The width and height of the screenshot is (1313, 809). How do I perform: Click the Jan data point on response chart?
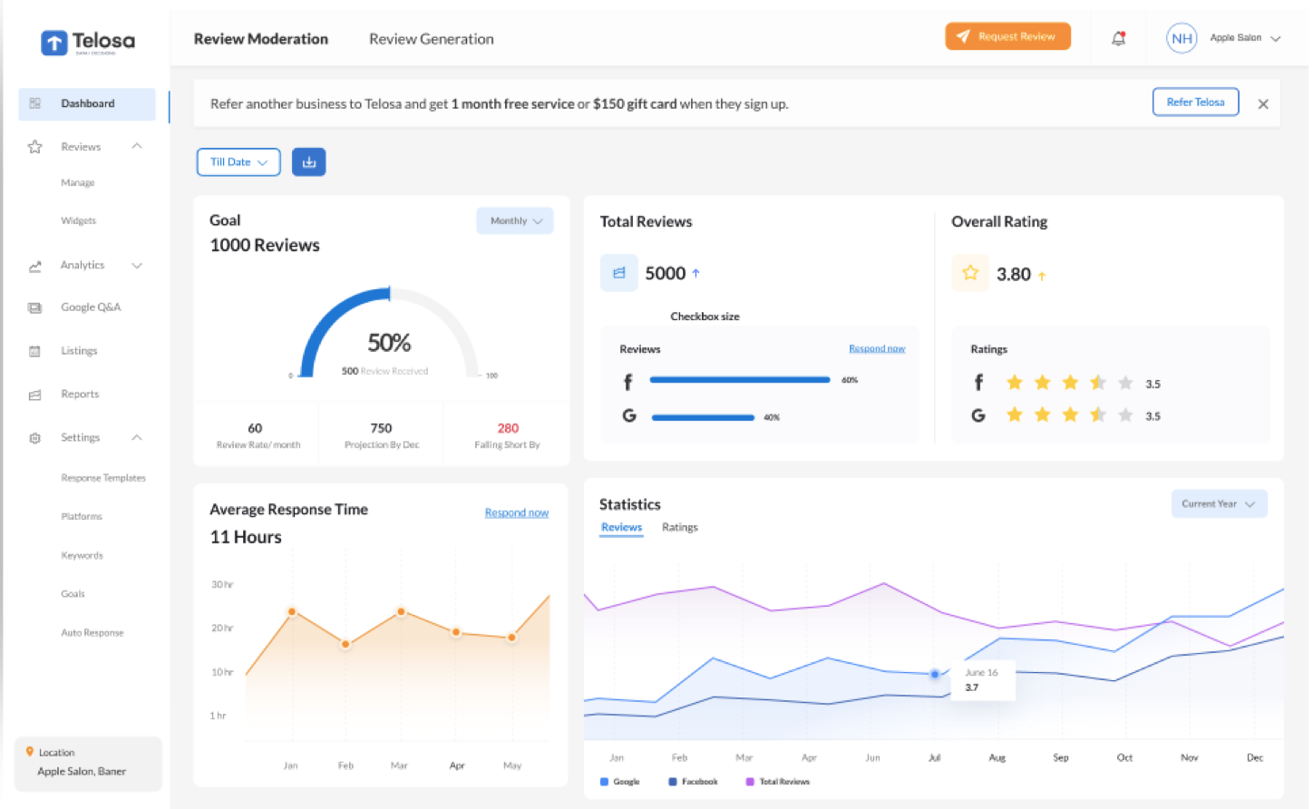(291, 612)
